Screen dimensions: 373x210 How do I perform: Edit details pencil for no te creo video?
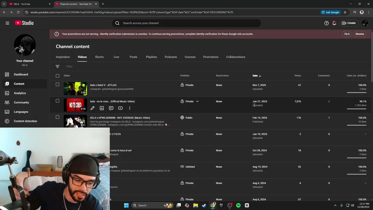point(92,108)
